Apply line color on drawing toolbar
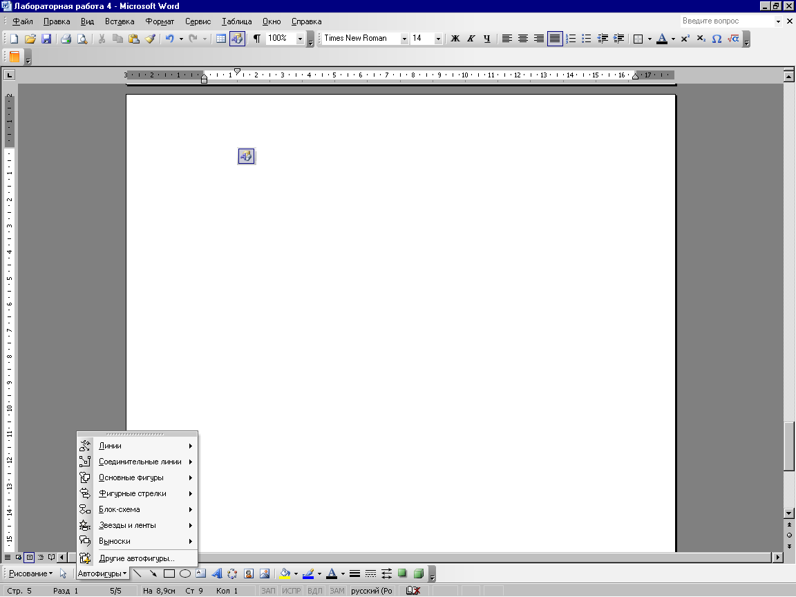The width and height of the screenshot is (796, 597). pyautogui.click(x=307, y=574)
